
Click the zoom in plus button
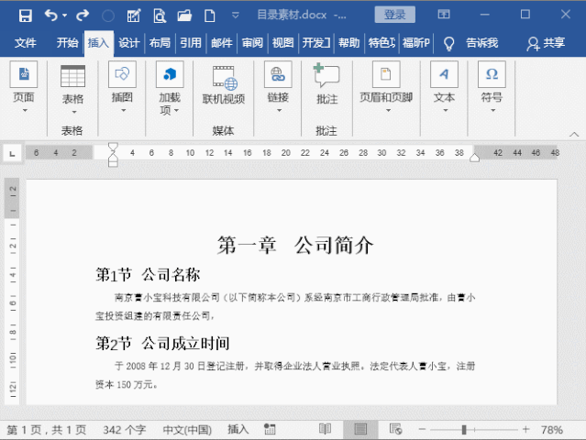[x=525, y=430]
